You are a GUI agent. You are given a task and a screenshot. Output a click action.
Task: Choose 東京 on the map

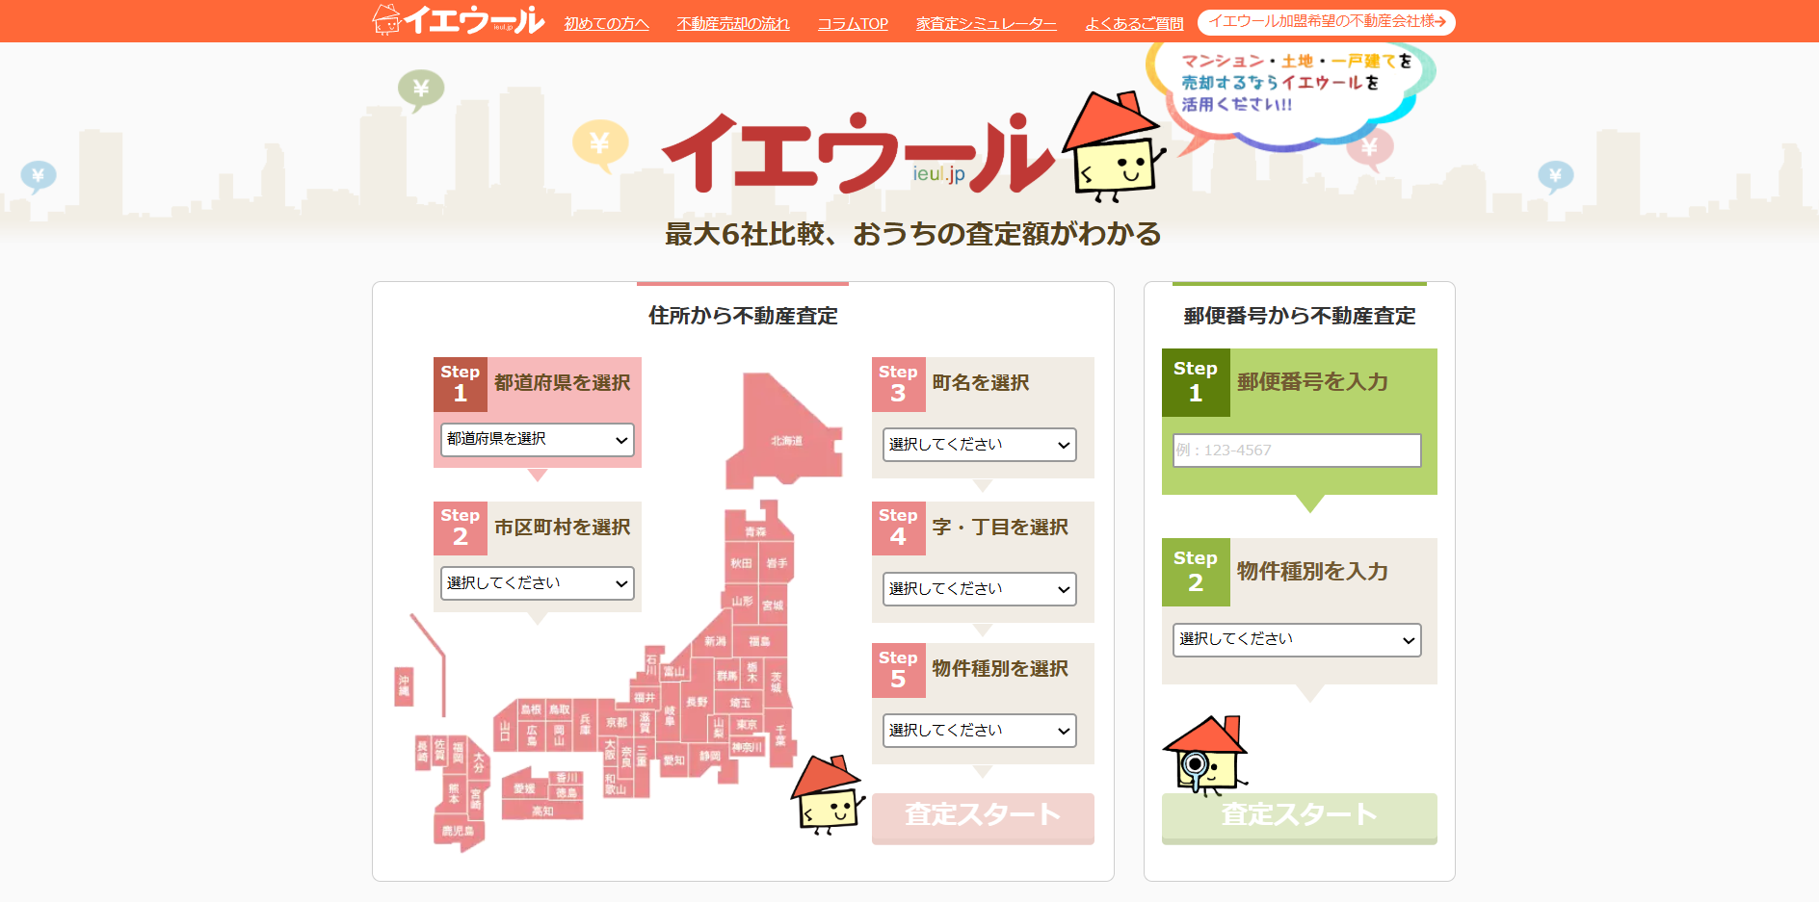click(747, 725)
